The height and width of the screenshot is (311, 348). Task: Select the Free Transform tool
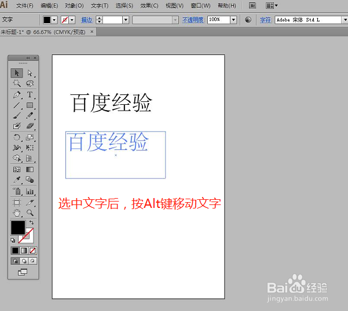pos(30,148)
